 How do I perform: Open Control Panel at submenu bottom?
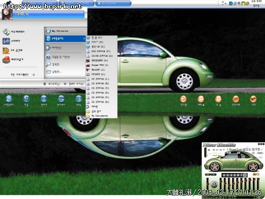101,107
